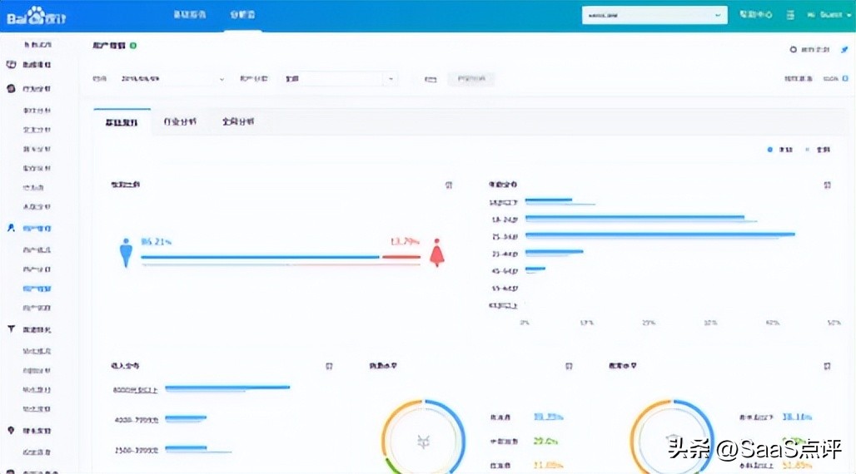Open the Guest user menu arrow

(x=849, y=15)
